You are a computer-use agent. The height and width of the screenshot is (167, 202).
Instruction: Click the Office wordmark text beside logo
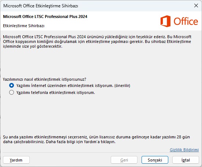186,21
